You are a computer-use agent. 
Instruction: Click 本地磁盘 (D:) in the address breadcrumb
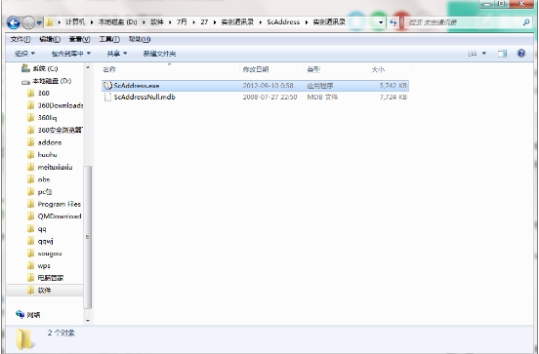coord(117,22)
